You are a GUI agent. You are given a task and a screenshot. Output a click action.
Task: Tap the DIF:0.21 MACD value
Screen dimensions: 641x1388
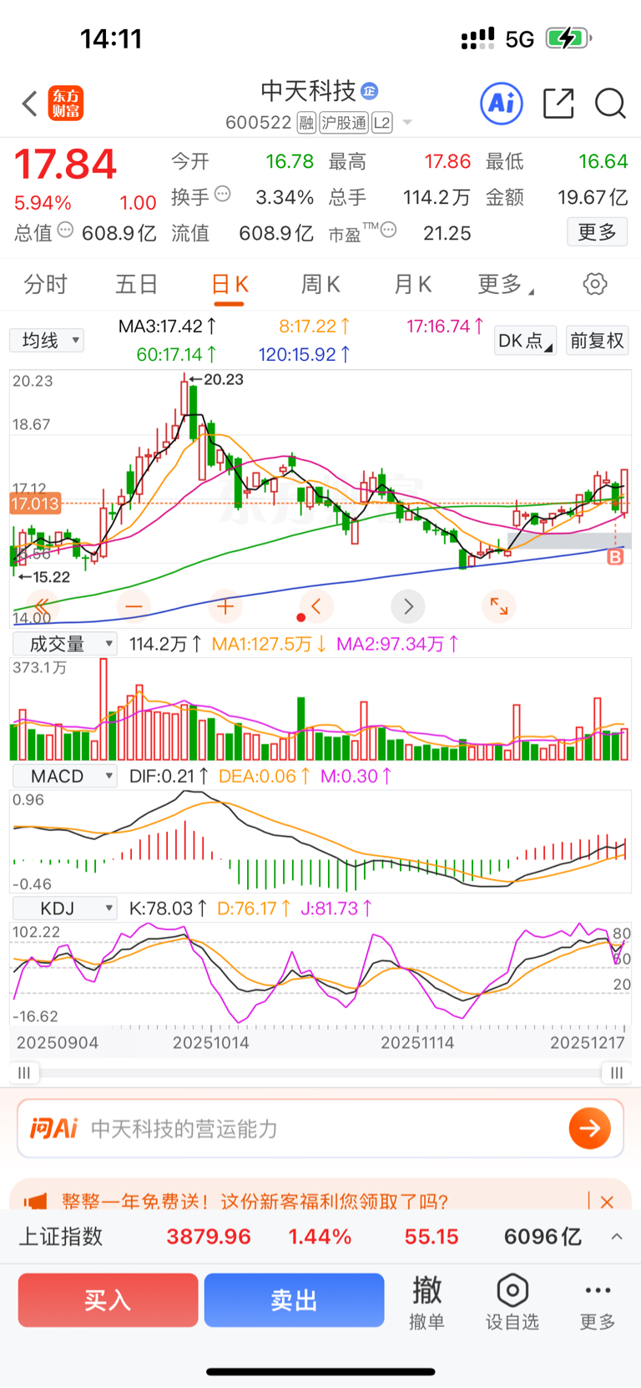point(170,776)
